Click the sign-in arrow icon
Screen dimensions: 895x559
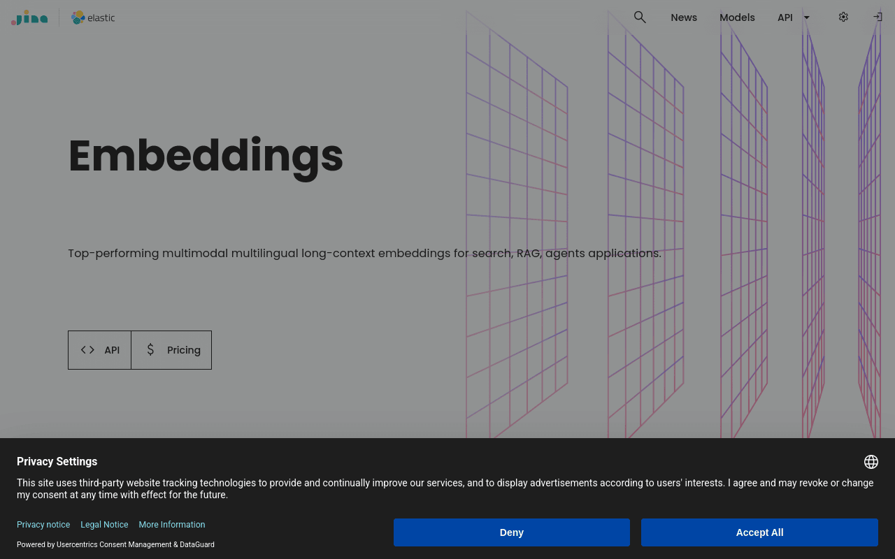tap(878, 17)
